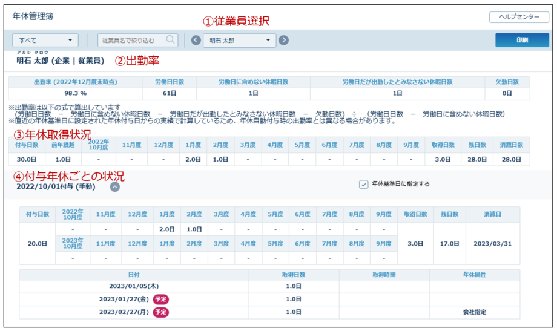This screenshot has width=557, height=331.
Task: Click the 会社指定 leave attribute cell
Action: (x=474, y=312)
